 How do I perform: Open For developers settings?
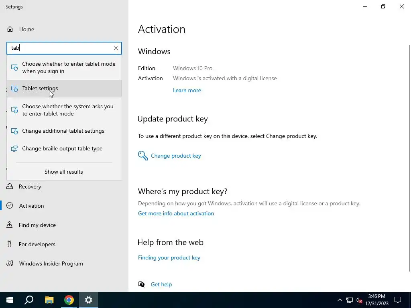pos(64,244)
